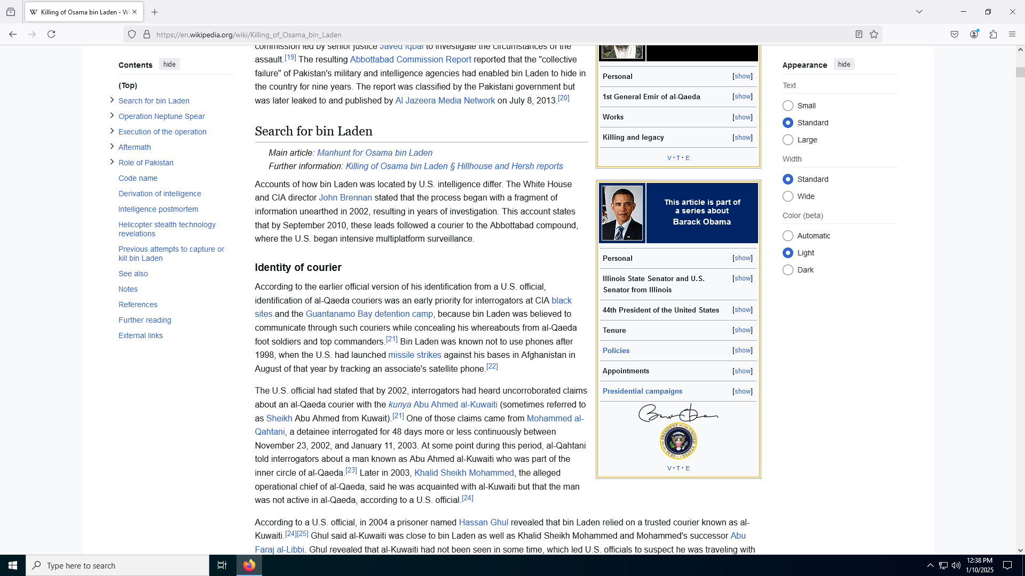Expand Search for bin Laden contents section
Viewport: 1025px width, 576px height.
112,100
